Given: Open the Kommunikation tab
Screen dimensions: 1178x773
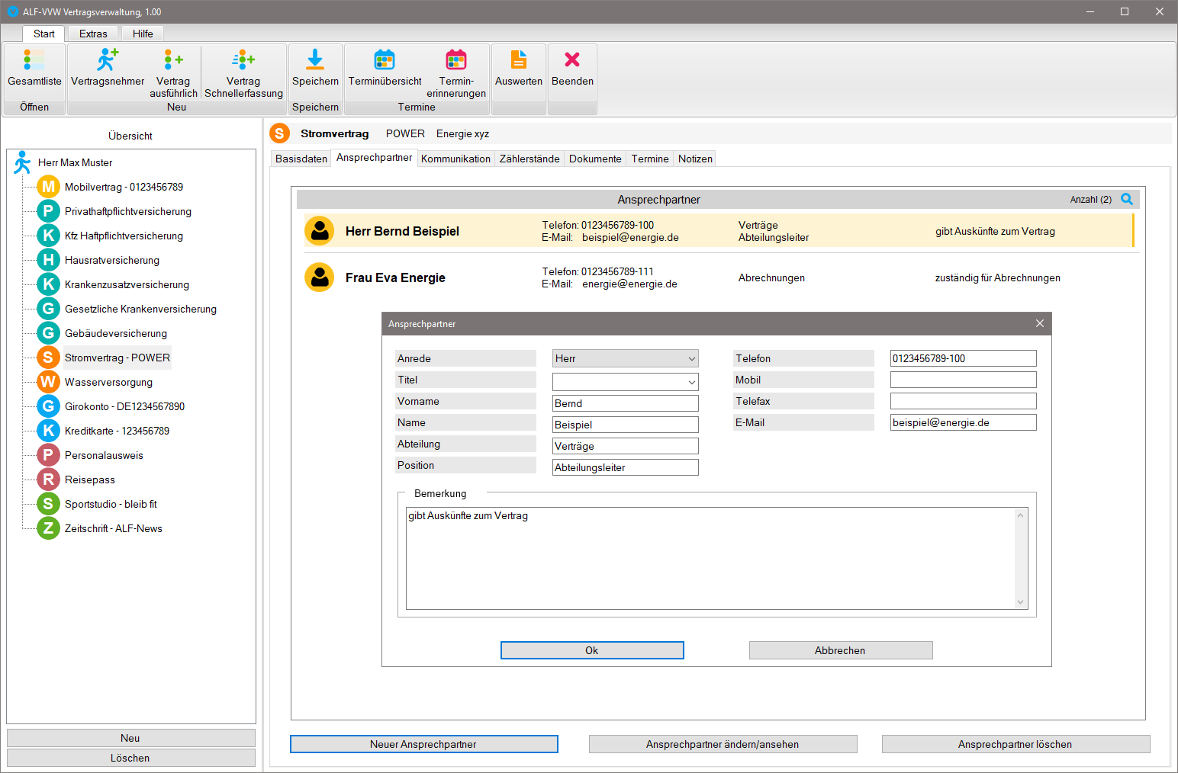Looking at the screenshot, I should click(455, 159).
